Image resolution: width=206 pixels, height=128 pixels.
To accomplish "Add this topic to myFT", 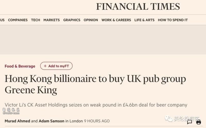I will click(x=56, y=66).
